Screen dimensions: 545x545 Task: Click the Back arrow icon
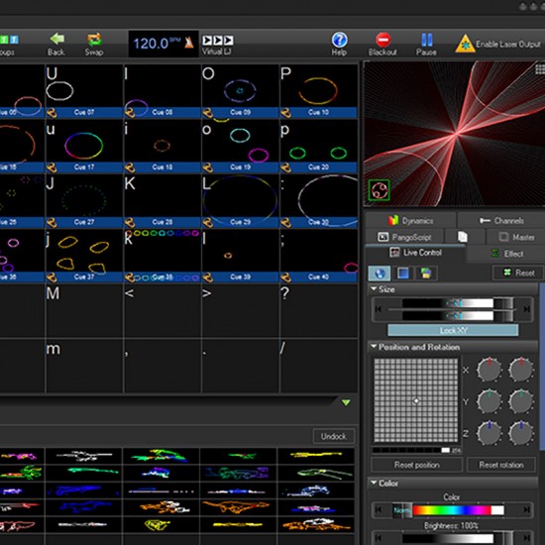coord(56,39)
